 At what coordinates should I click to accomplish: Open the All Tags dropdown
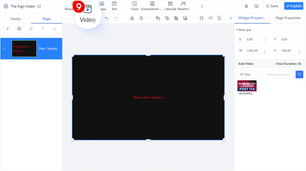tap(249, 74)
